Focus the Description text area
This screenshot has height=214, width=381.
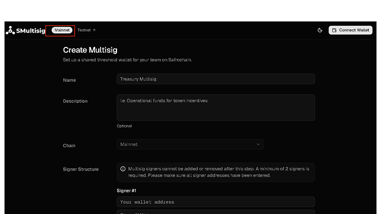coord(216,108)
